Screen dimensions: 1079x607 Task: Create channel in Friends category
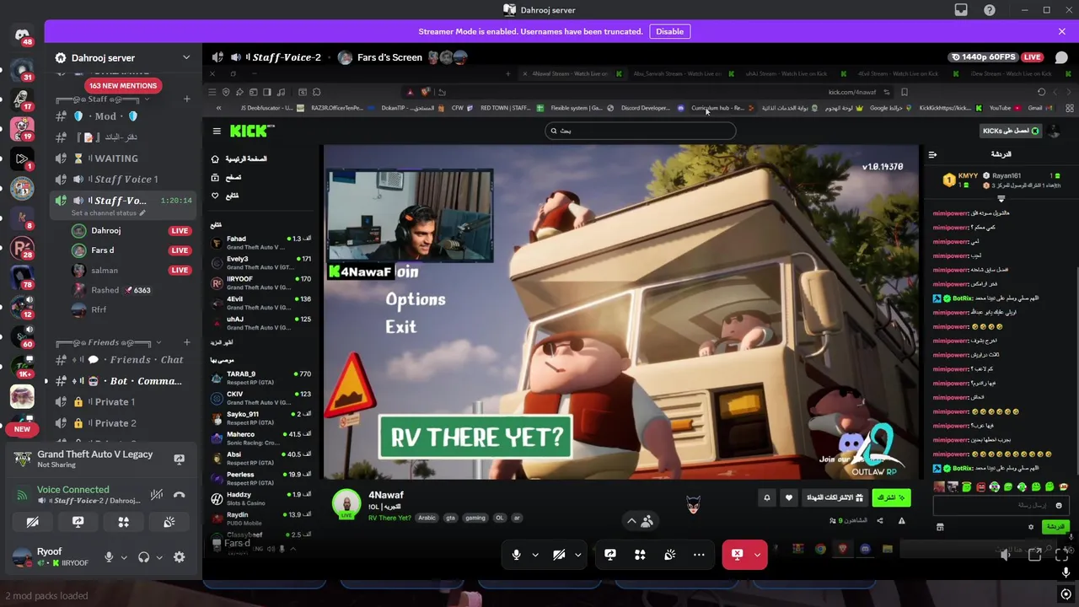(x=187, y=342)
